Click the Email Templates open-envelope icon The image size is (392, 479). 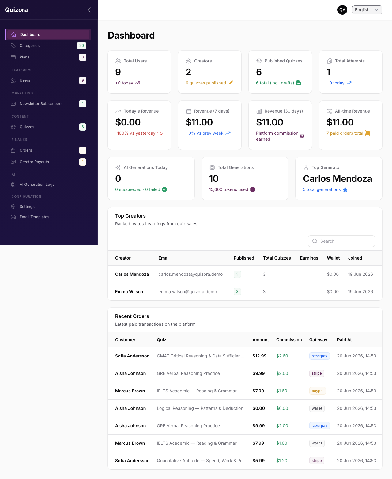[13, 217]
